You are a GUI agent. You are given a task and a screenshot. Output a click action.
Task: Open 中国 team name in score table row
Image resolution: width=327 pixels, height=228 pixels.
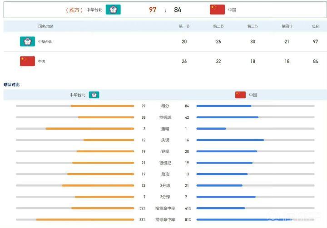[42, 61]
